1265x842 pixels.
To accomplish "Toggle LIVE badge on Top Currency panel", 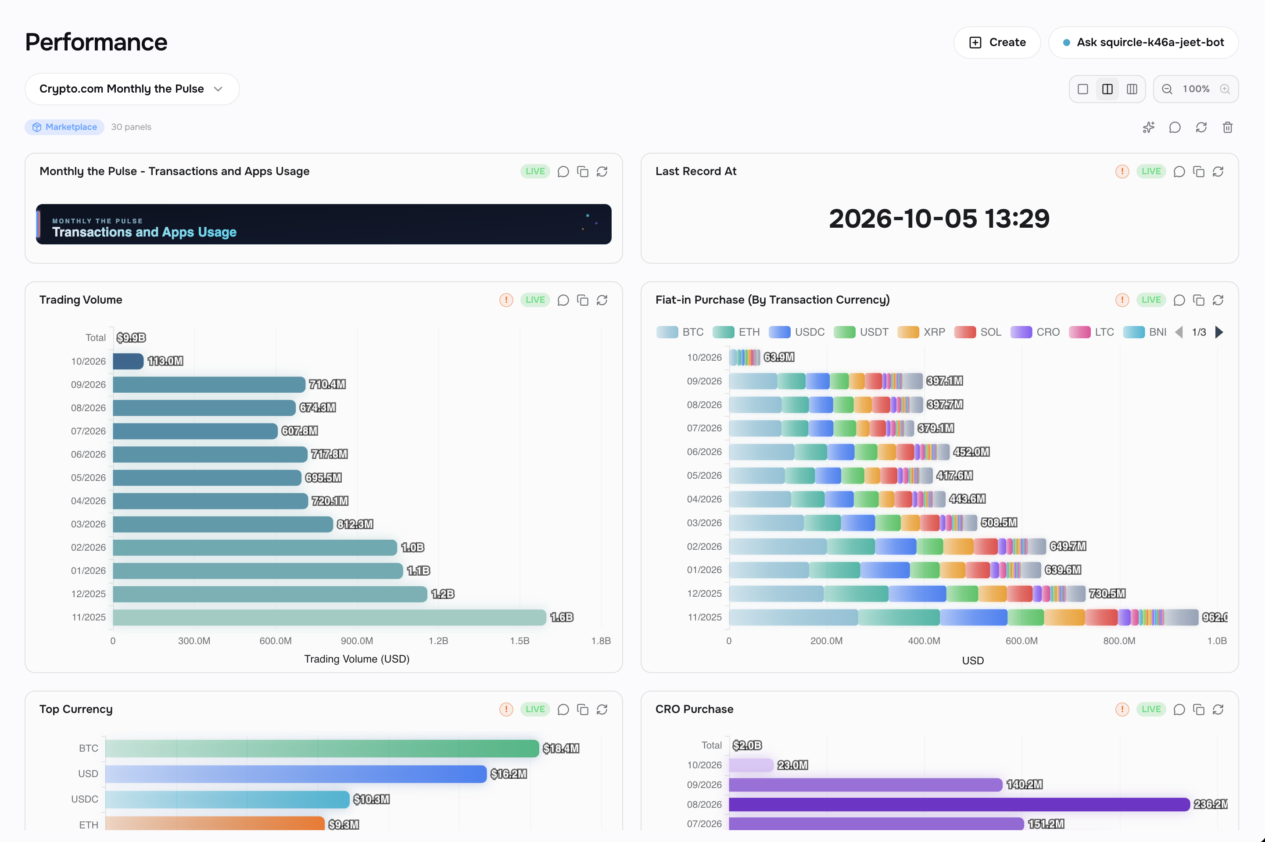I will click(x=535, y=709).
